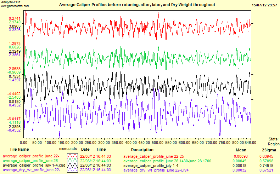
Task: Click the green mean value 0.00045
Action: 240,161
